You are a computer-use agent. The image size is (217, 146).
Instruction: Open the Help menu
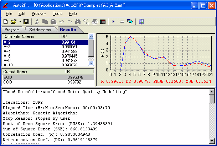pos(73,13)
